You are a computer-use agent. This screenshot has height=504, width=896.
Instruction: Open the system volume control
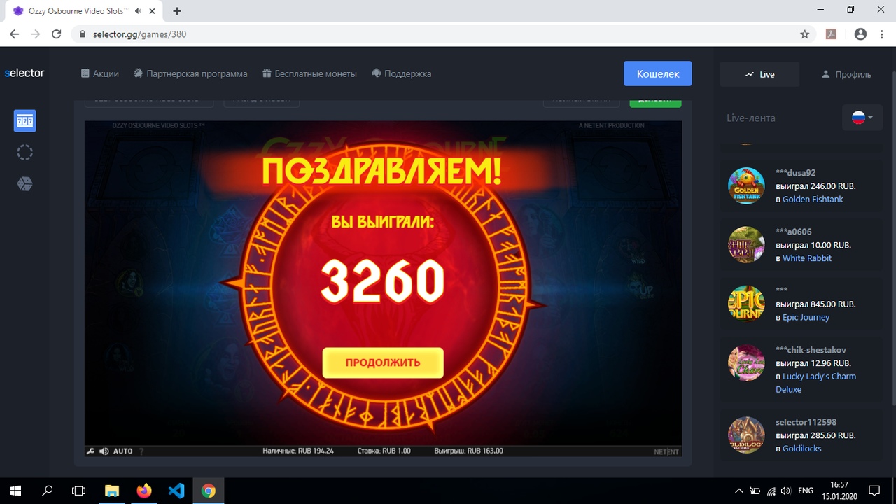tap(786, 491)
